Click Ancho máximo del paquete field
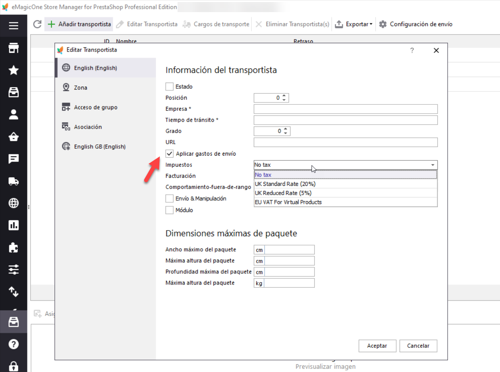 tap(289, 250)
